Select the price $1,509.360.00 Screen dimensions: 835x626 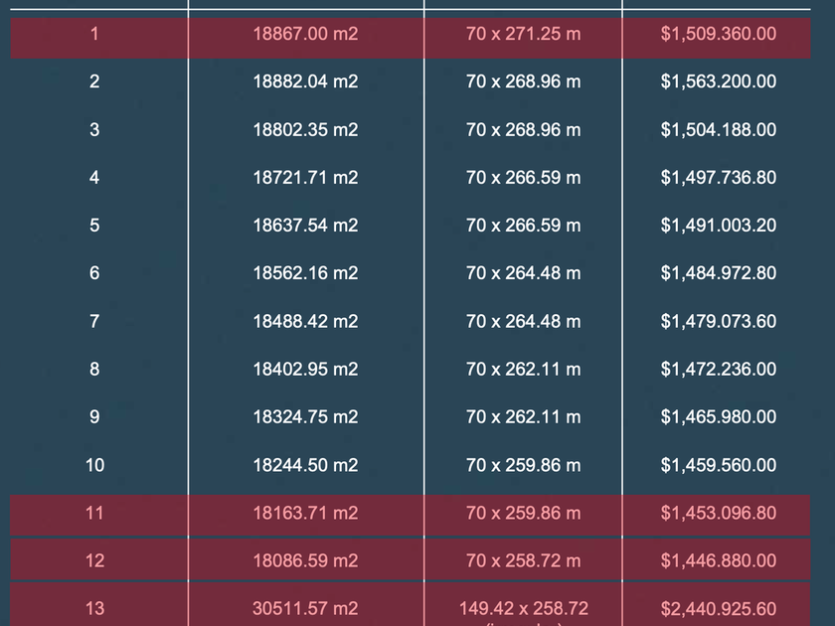pyautogui.click(x=719, y=34)
